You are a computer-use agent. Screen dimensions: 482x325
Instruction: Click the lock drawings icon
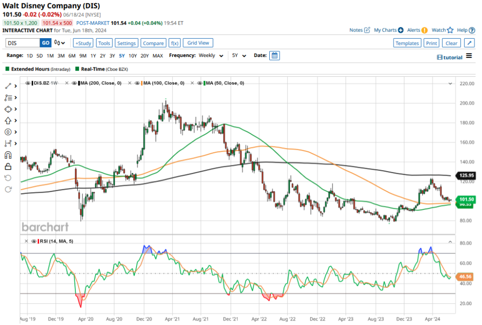(8, 166)
